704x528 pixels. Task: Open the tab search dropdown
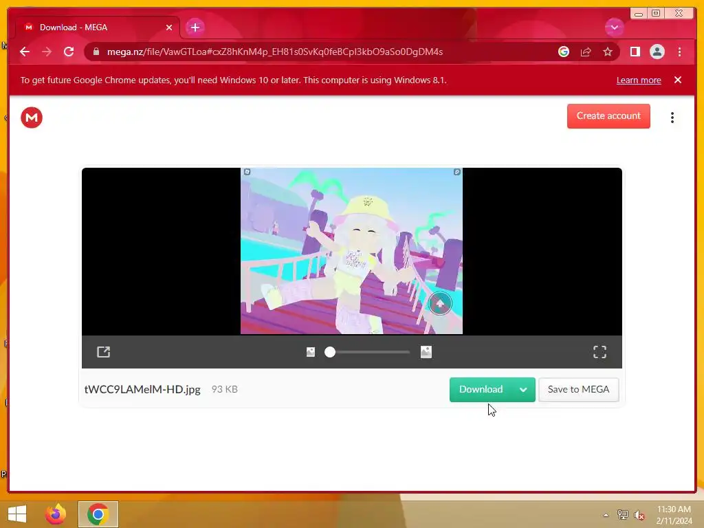(x=614, y=27)
